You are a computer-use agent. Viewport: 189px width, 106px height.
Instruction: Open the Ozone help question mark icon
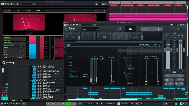(x=181, y=29)
